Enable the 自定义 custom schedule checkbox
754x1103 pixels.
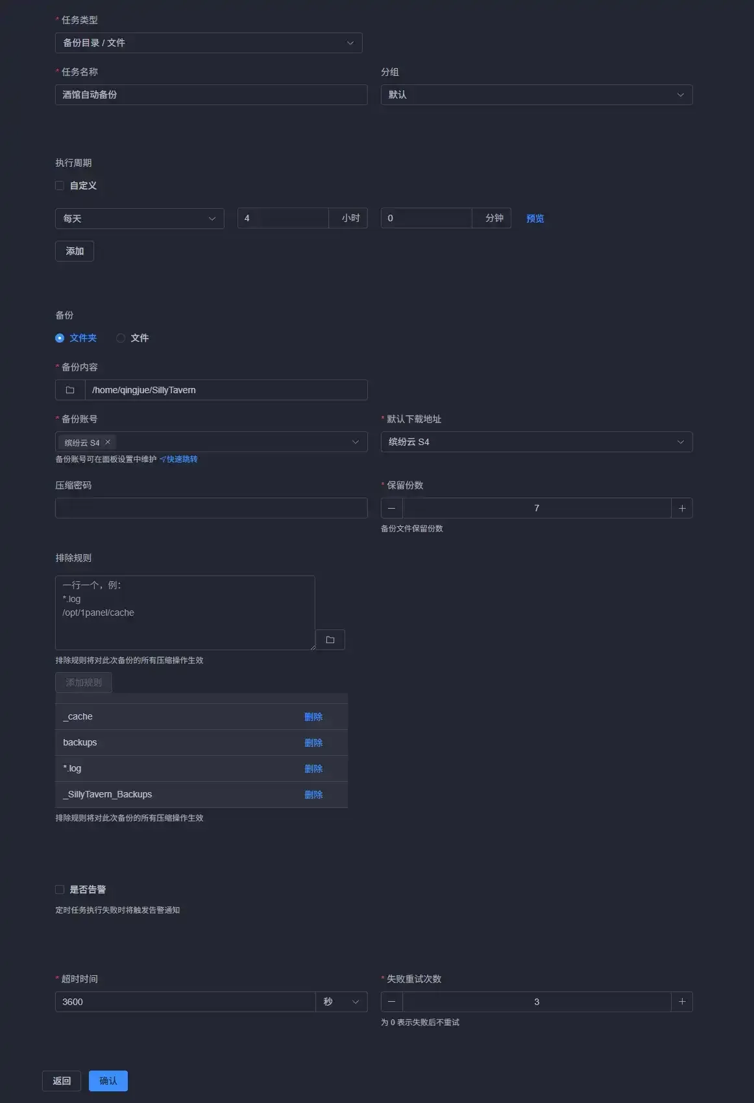tap(60, 186)
